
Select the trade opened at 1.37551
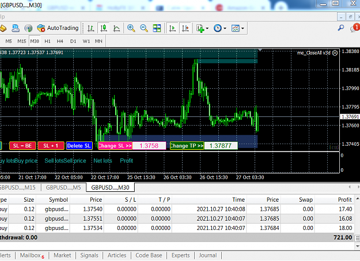coord(177,218)
